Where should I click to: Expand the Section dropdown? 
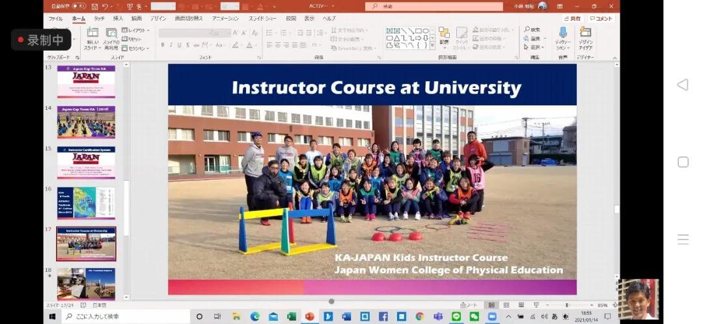(x=137, y=48)
